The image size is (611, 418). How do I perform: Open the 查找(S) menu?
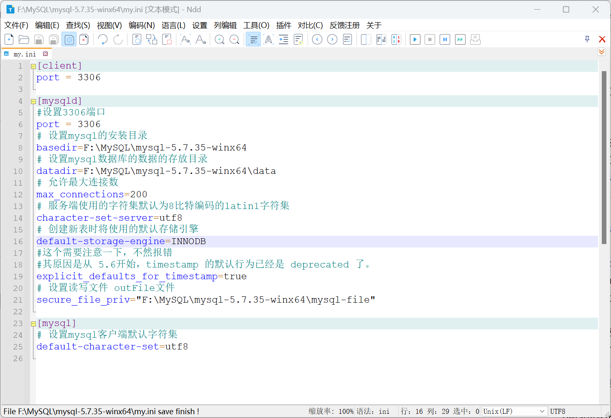click(x=78, y=25)
